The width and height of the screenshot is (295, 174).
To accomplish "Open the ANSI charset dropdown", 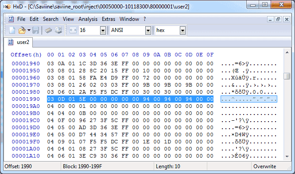I will (148, 30).
